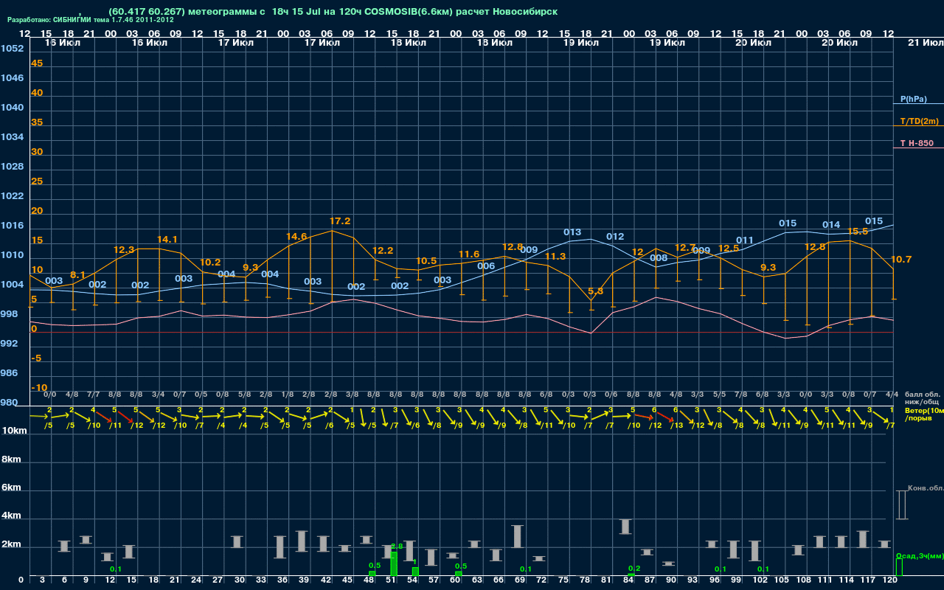Image resolution: width=944 pixels, height=590 pixels.
Task: Click the 2km height axis label
Action: (x=10, y=546)
